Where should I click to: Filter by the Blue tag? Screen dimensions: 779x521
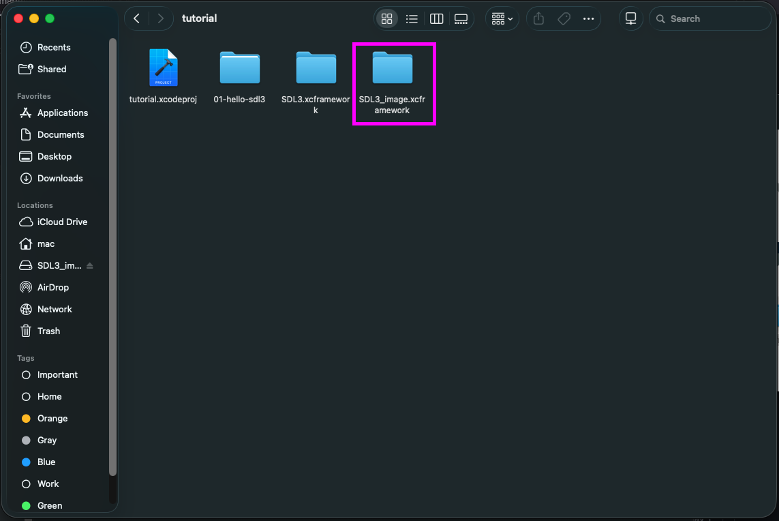tap(46, 463)
